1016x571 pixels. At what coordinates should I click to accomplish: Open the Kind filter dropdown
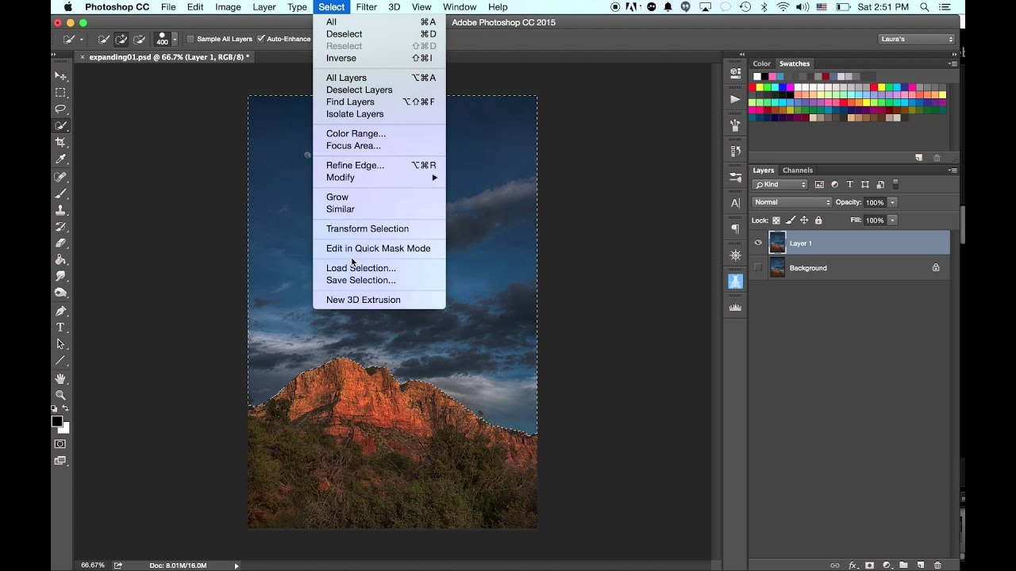[780, 185]
